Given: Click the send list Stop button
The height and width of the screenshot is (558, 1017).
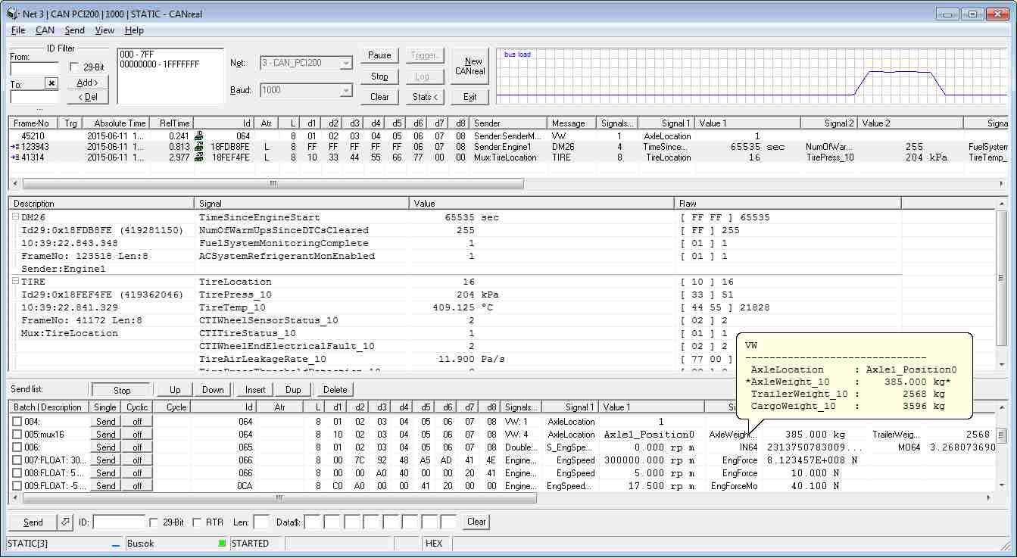Looking at the screenshot, I should [122, 390].
